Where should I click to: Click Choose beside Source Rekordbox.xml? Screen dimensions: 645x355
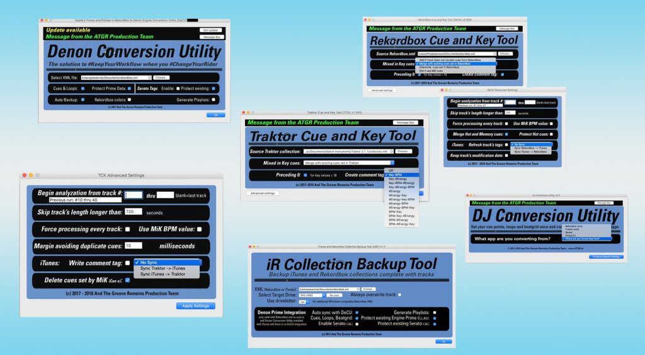pyautogui.click(x=505, y=54)
